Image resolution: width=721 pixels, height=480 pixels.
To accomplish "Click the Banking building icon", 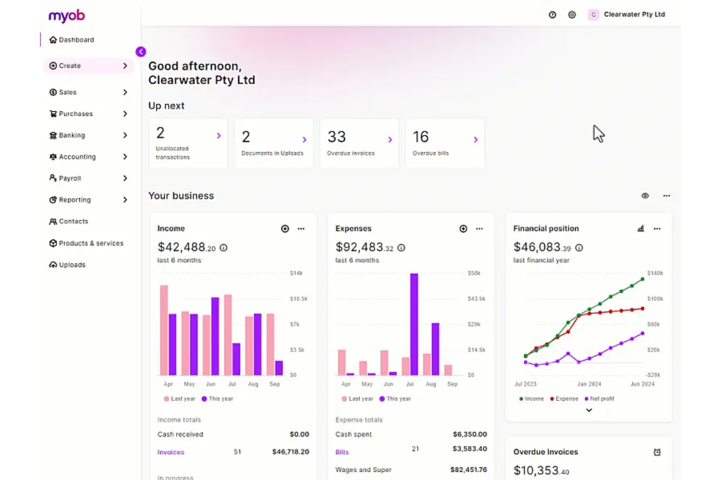I will point(53,135).
